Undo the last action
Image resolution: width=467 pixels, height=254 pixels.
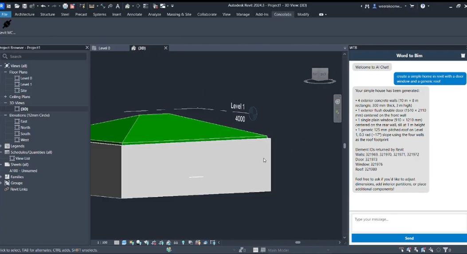pos(43,6)
